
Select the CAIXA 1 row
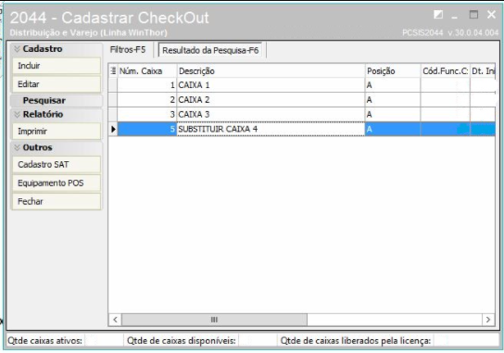click(x=302, y=85)
